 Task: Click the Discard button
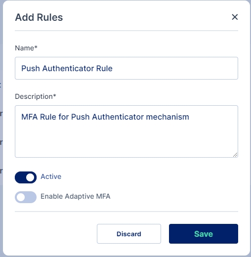(129, 234)
